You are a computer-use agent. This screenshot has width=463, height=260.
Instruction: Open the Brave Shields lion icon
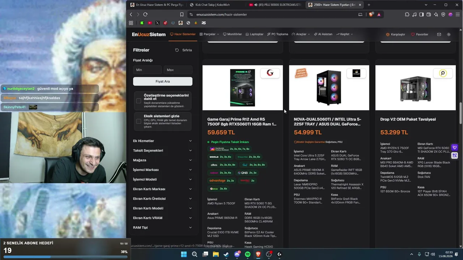pos(371,14)
